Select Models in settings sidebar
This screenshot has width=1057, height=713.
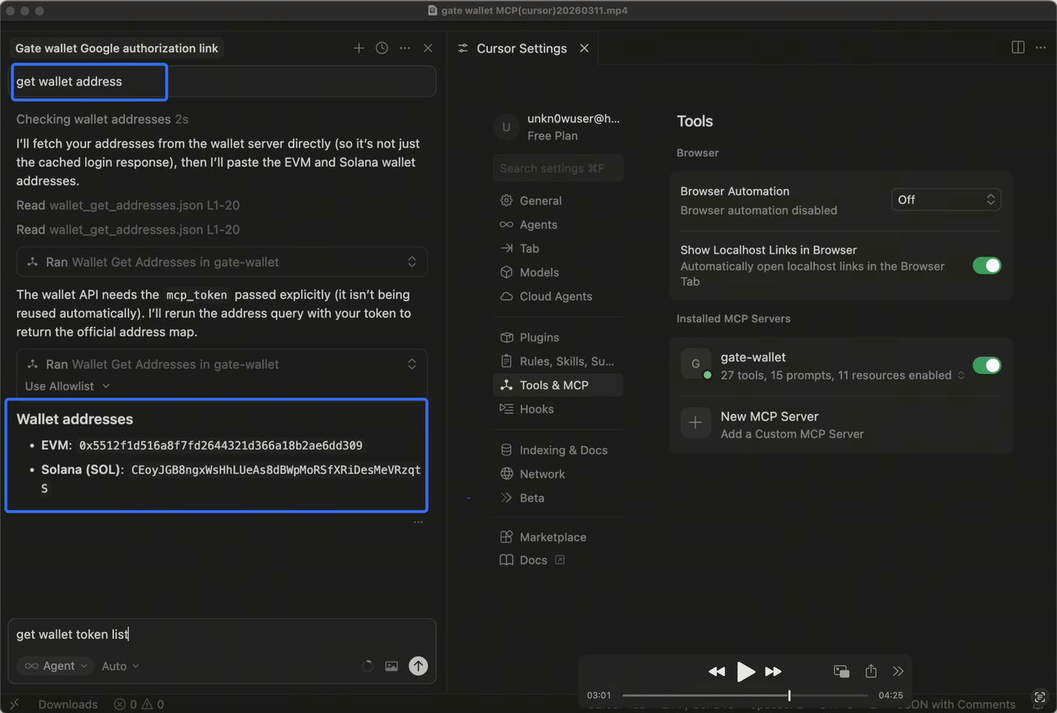(x=538, y=272)
